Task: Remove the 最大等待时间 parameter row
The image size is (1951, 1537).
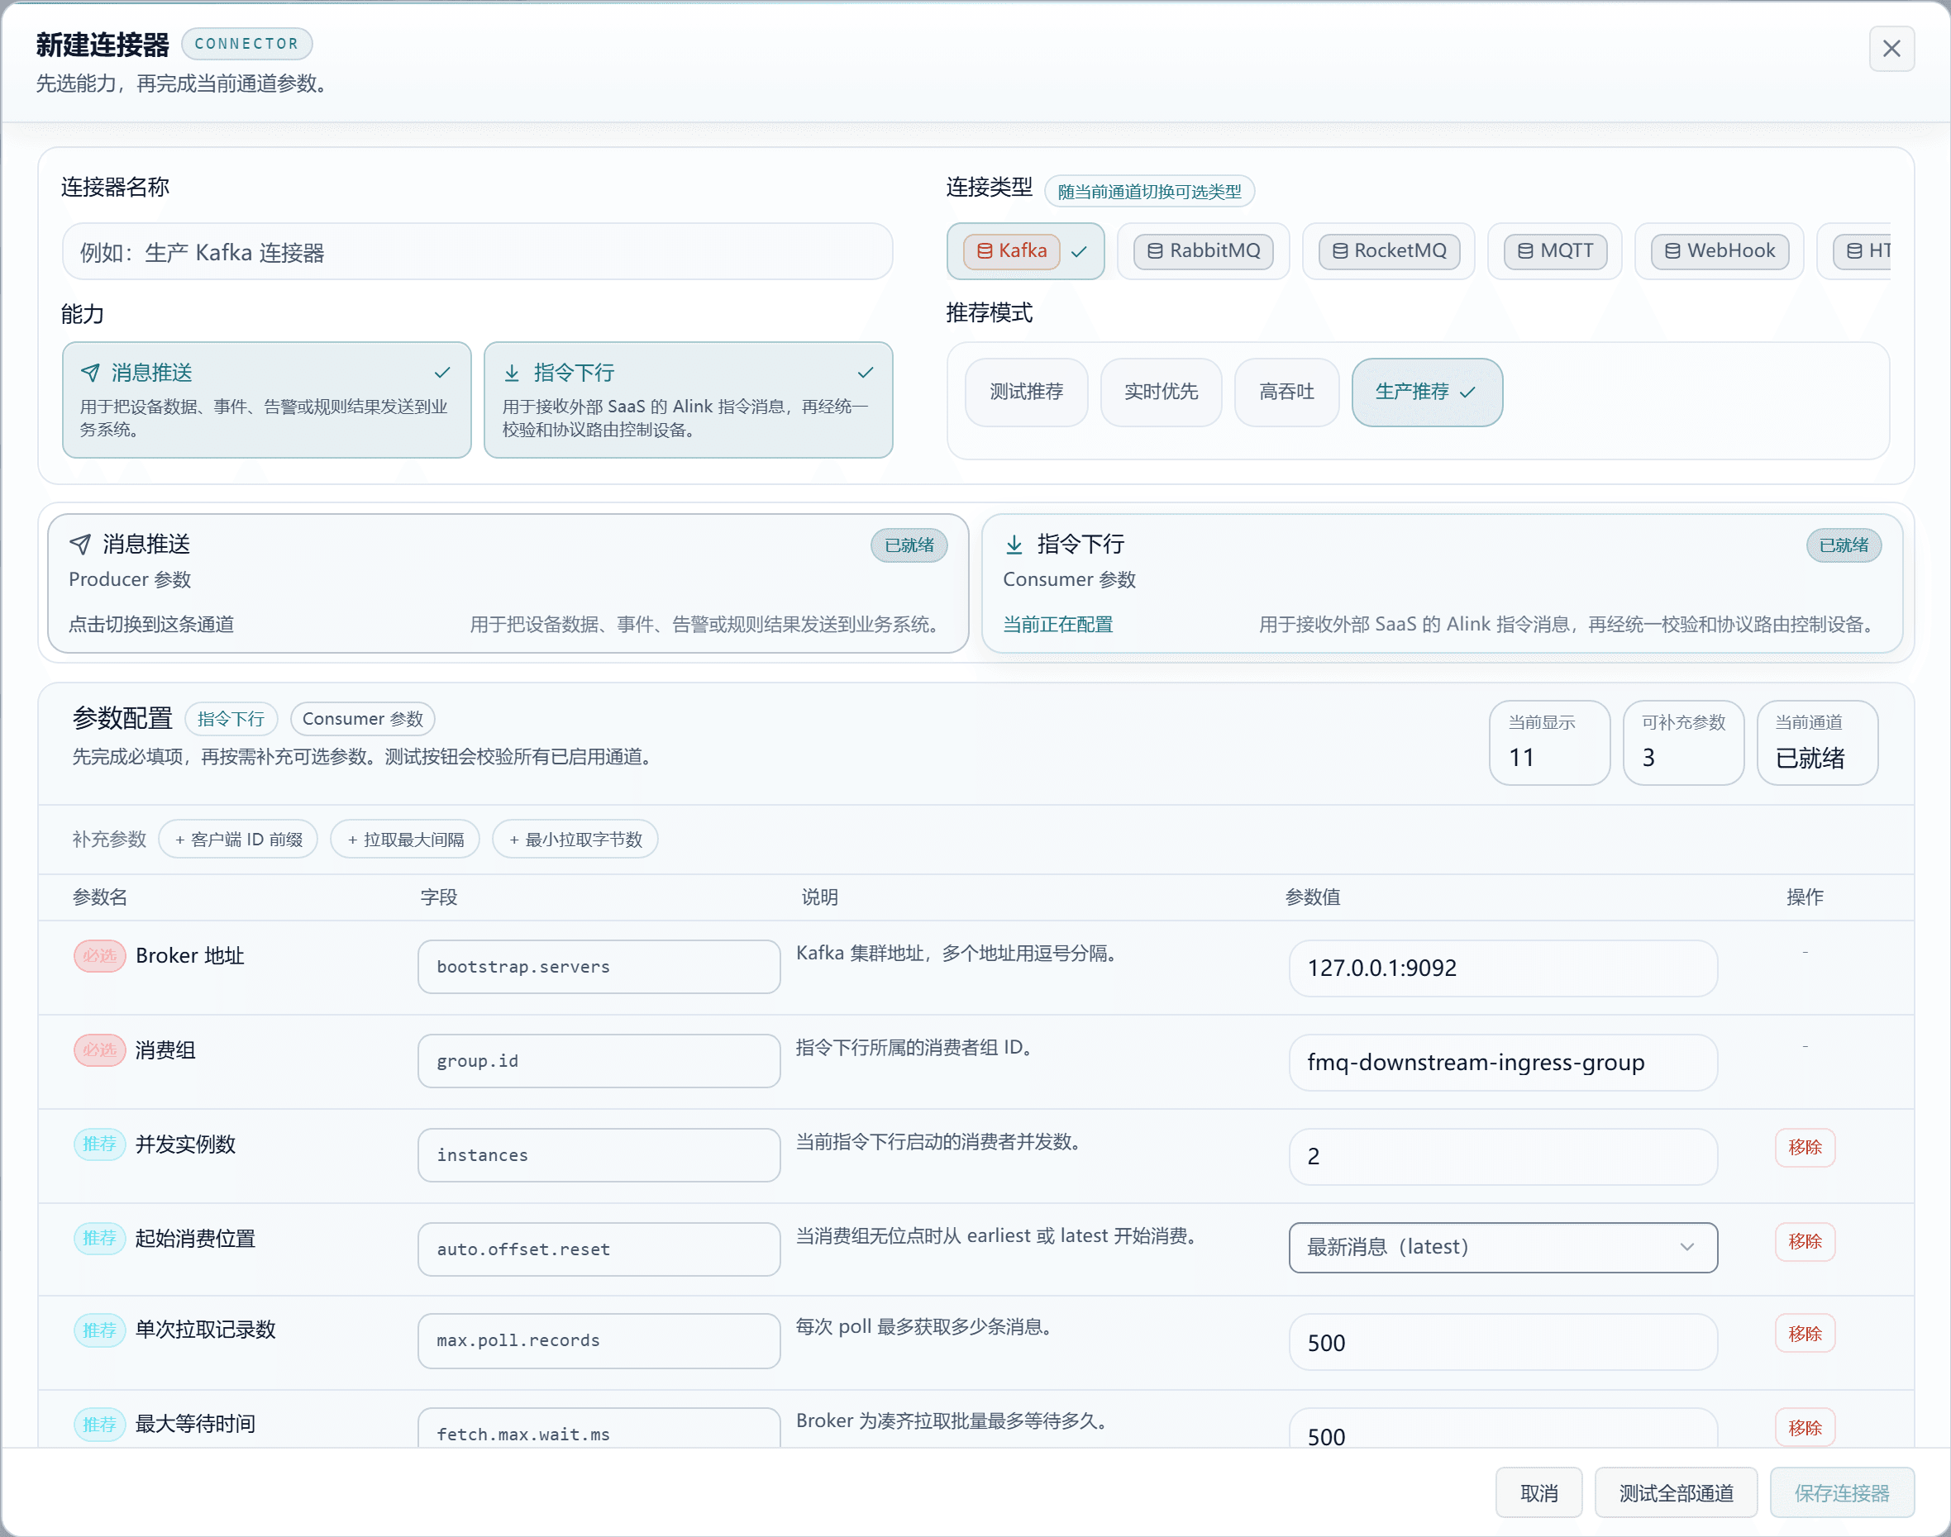Action: click(1804, 1428)
